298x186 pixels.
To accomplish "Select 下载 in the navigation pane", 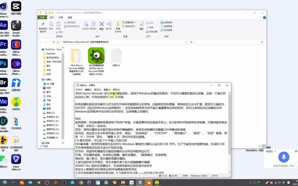I will [47, 100].
